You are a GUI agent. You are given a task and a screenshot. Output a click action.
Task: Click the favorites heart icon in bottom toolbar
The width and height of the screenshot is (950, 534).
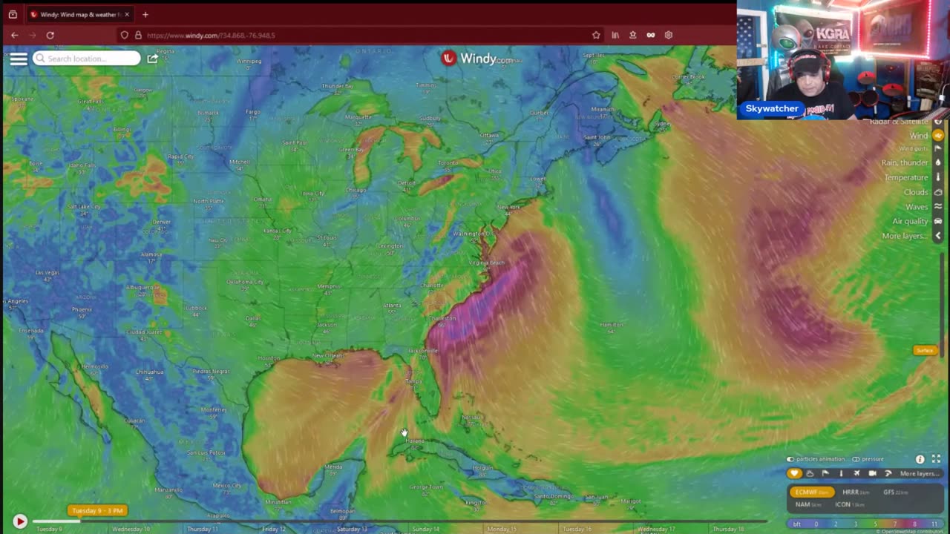(794, 473)
